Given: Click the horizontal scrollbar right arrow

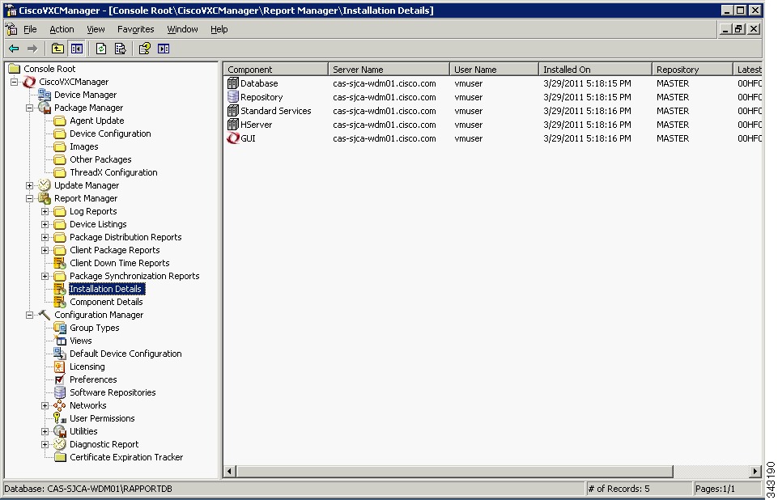Looking at the screenshot, I should 755,471.
